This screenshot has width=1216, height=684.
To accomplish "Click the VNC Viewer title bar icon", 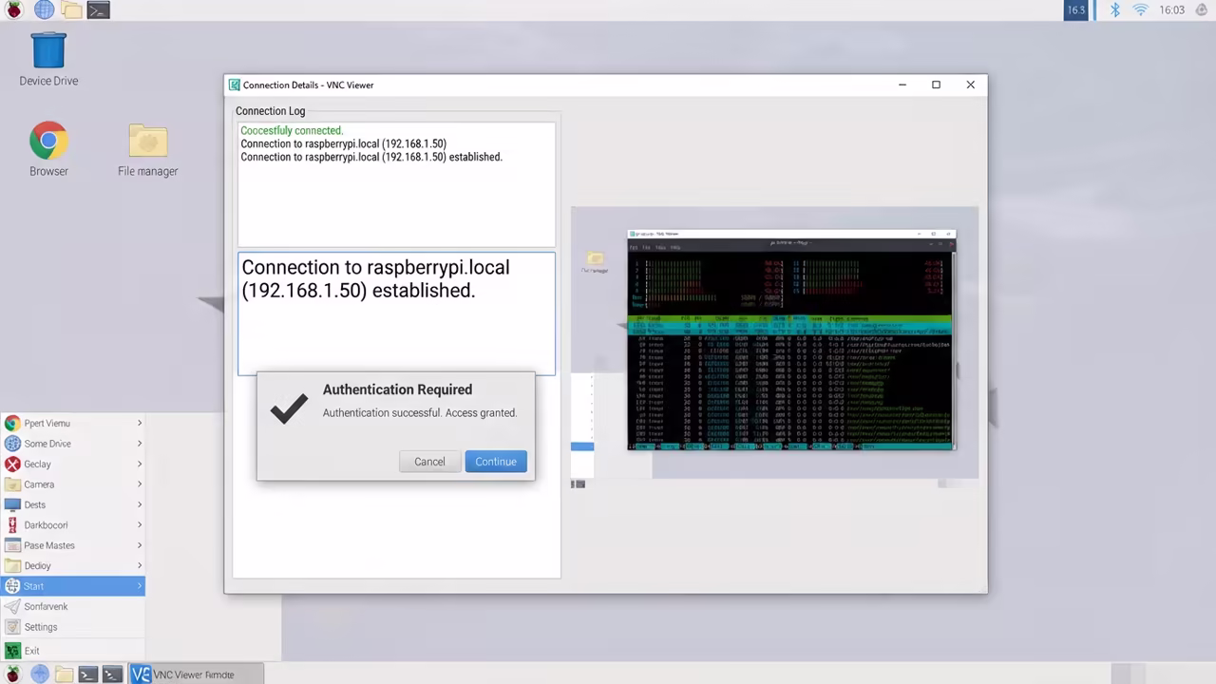I will coord(235,85).
